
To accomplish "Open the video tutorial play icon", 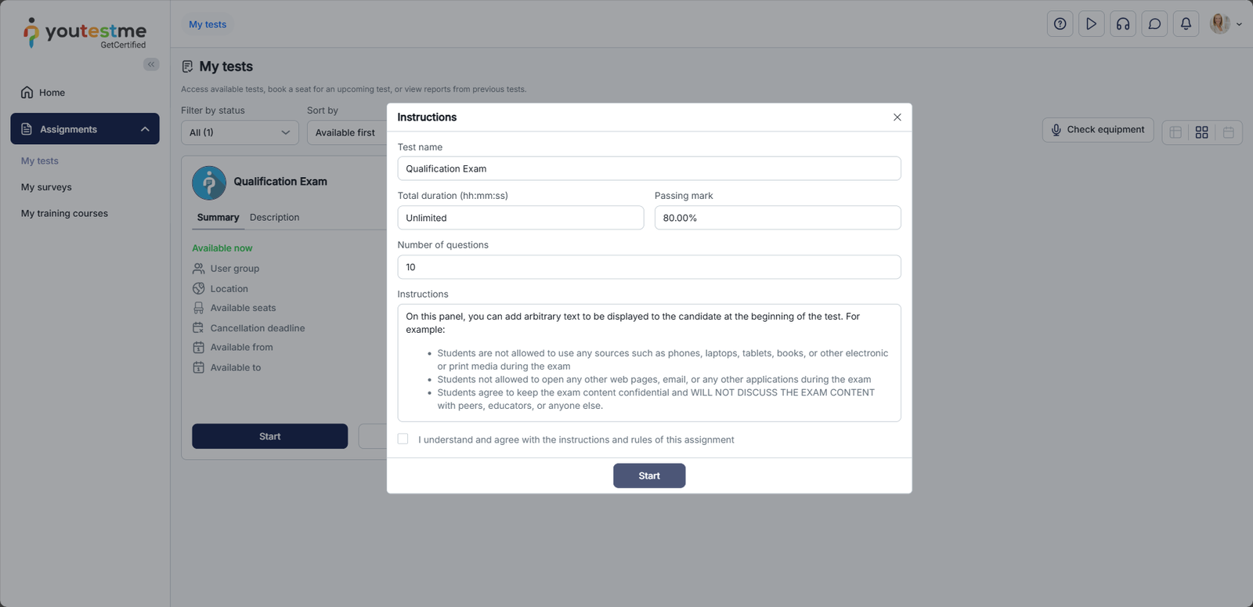I will click(x=1091, y=24).
